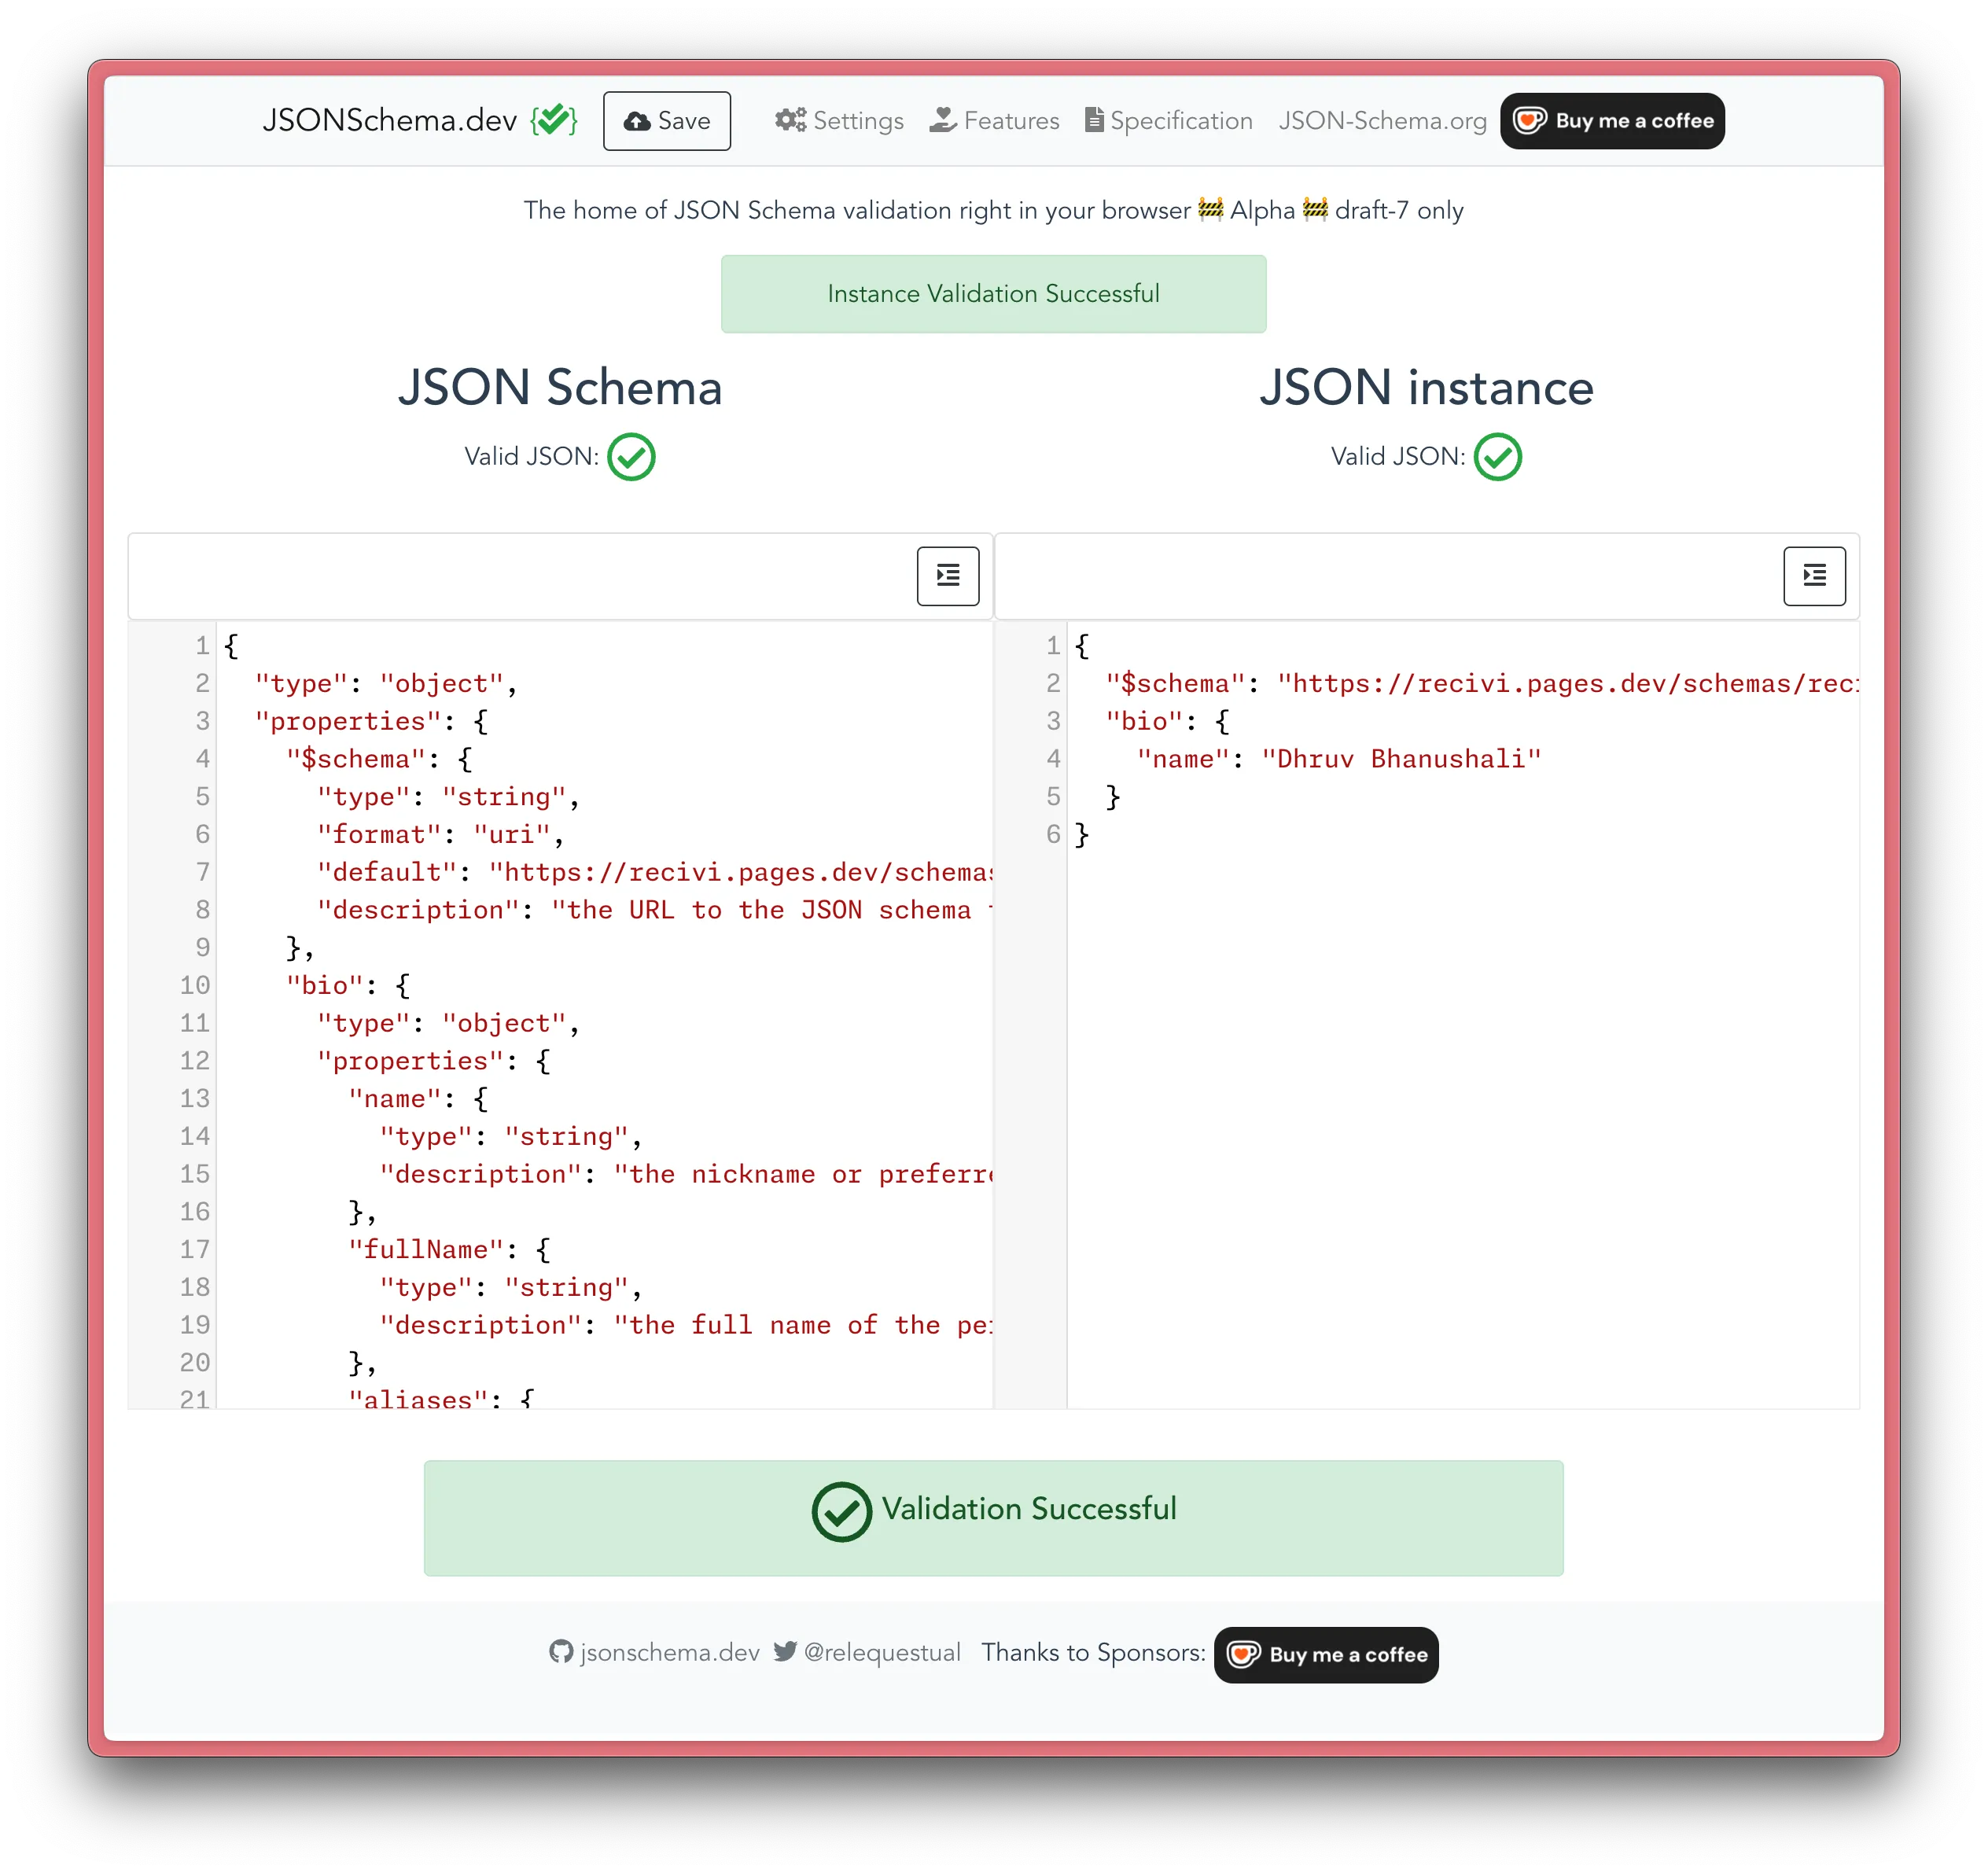
Task: Click line number 17 in schema gutter
Action: pos(194,1249)
